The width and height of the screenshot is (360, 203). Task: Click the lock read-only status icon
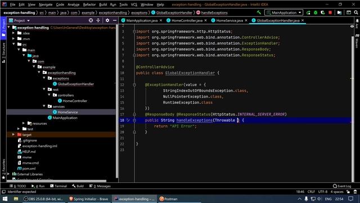(348, 192)
